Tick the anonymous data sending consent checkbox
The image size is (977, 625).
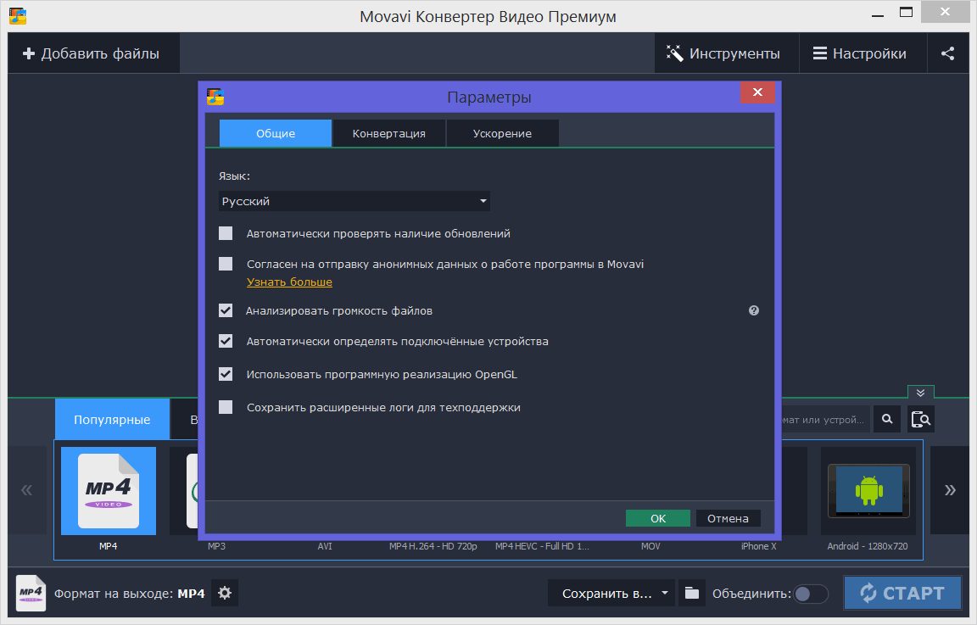[x=226, y=264]
